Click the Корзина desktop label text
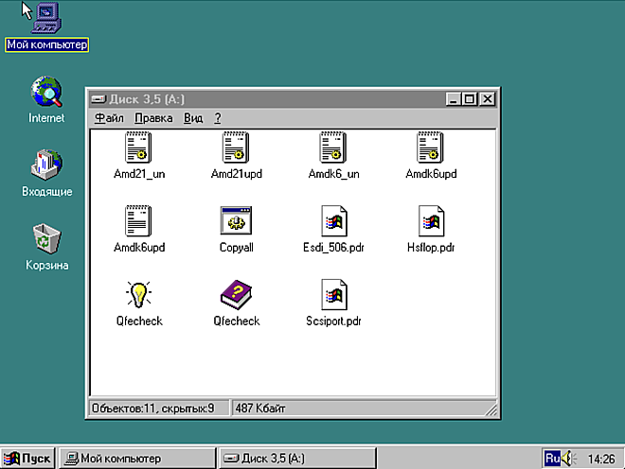The image size is (625, 469). (46, 265)
